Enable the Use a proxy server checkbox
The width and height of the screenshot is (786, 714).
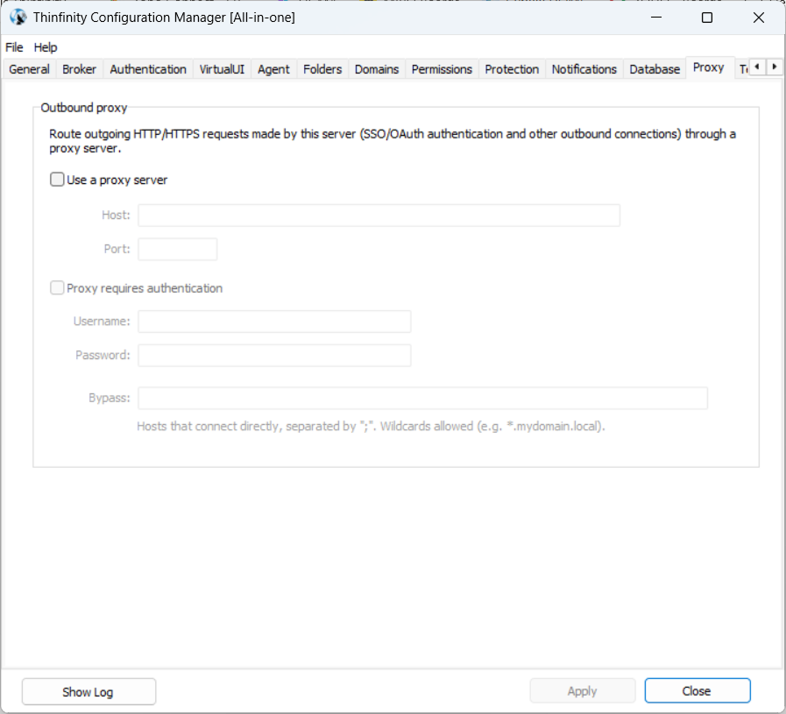coord(57,180)
